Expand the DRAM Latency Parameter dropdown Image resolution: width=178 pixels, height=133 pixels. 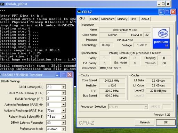coord(63,123)
